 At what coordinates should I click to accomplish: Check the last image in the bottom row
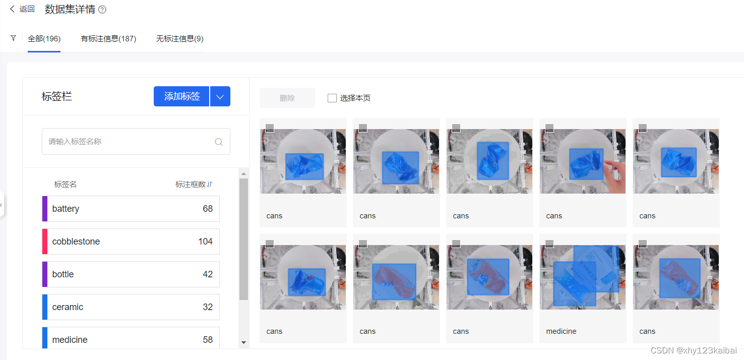point(643,244)
